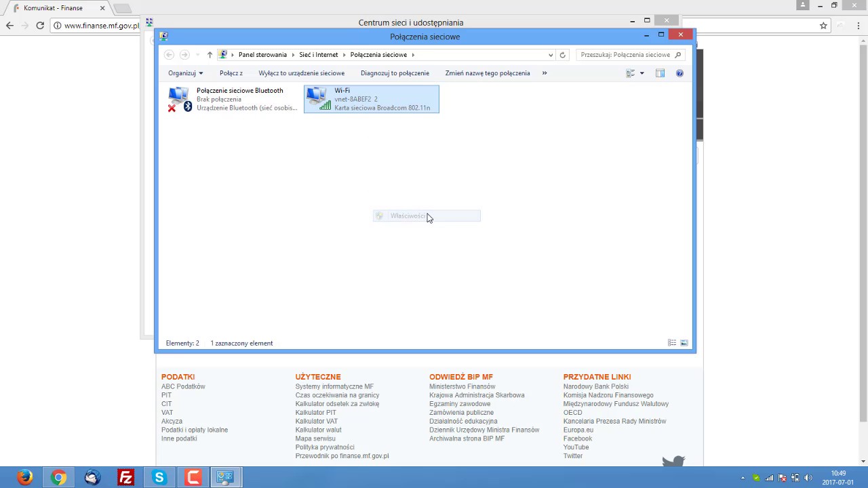Click the volume speaker tray icon
The width and height of the screenshot is (868, 488).
[808, 478]
